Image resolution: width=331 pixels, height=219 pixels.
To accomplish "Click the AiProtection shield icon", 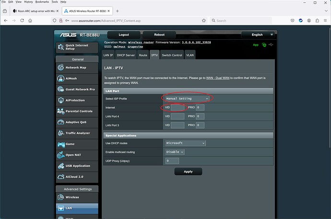I will click(61, 100).
